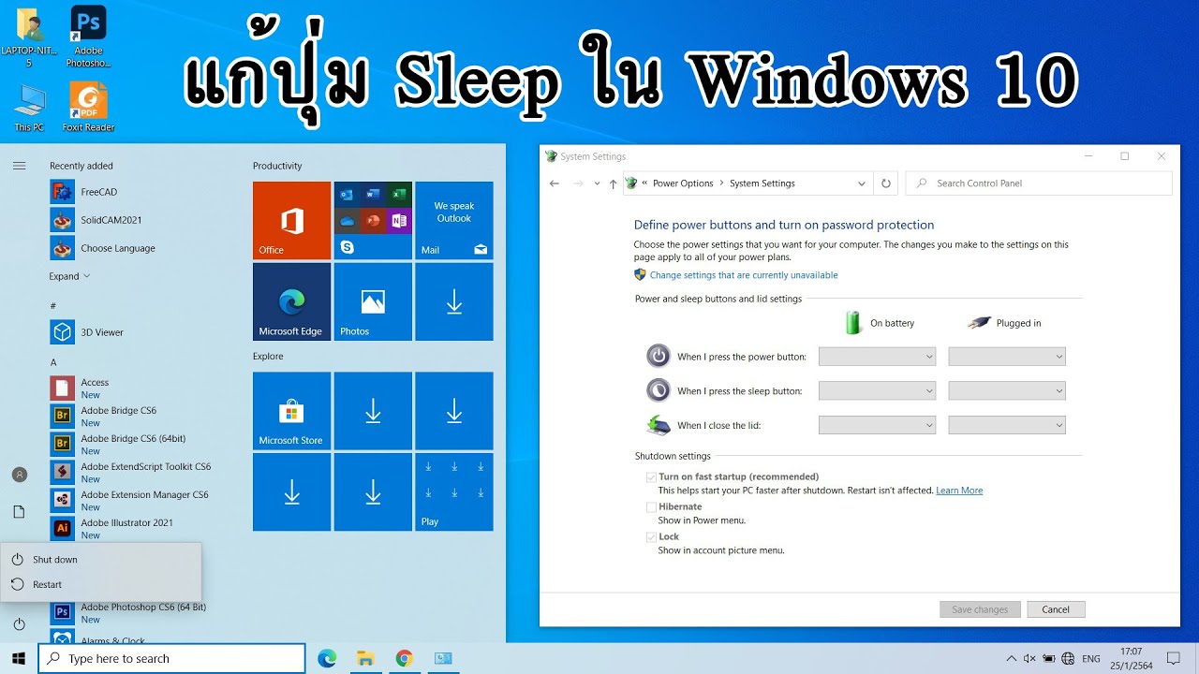1199x674 pixels.
Task: Click the Windows Start button
Action: [x=19, y=659]
